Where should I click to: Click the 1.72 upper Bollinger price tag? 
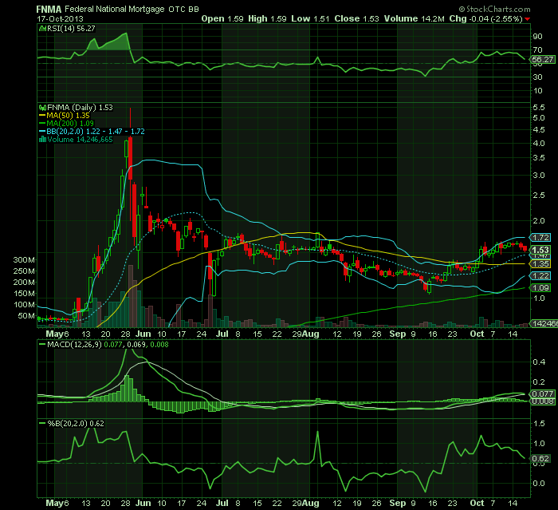[x=540, y=237]
